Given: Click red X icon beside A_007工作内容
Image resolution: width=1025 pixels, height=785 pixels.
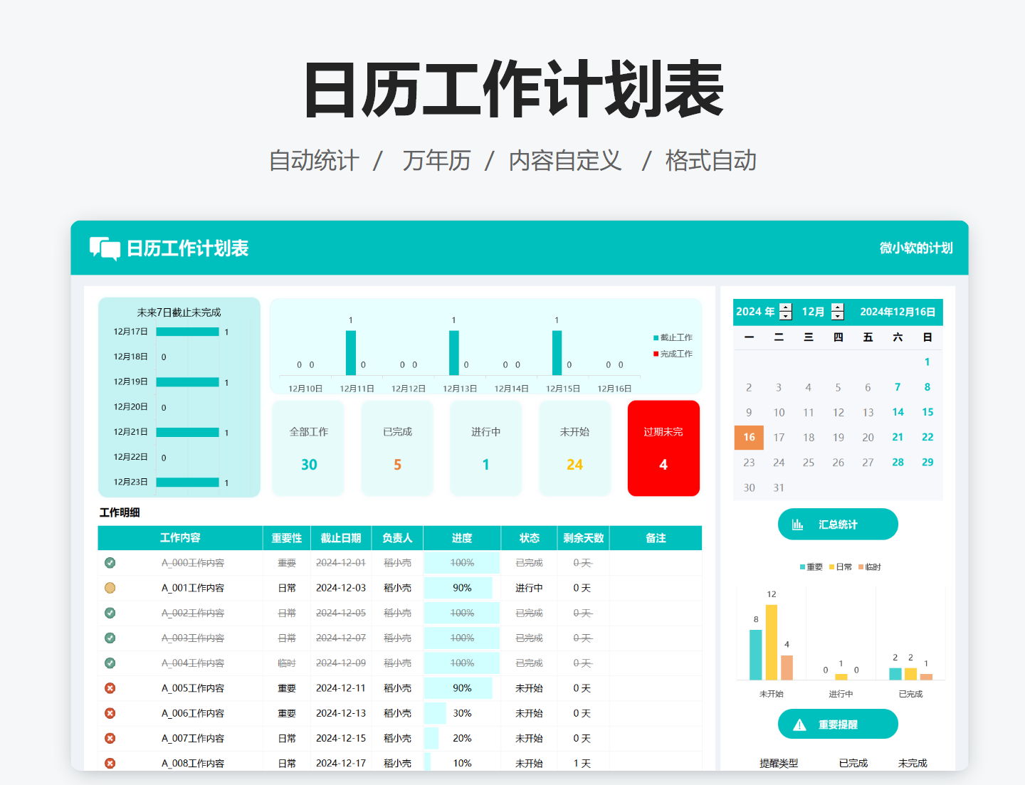Looking at the screenshot, I should [110, 738].
